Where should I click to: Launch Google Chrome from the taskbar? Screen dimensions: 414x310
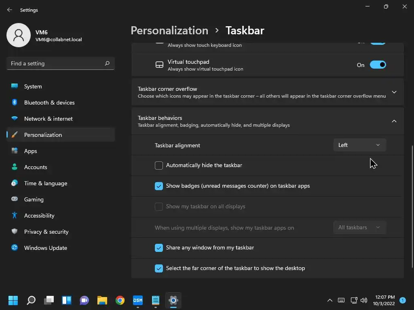120,300
